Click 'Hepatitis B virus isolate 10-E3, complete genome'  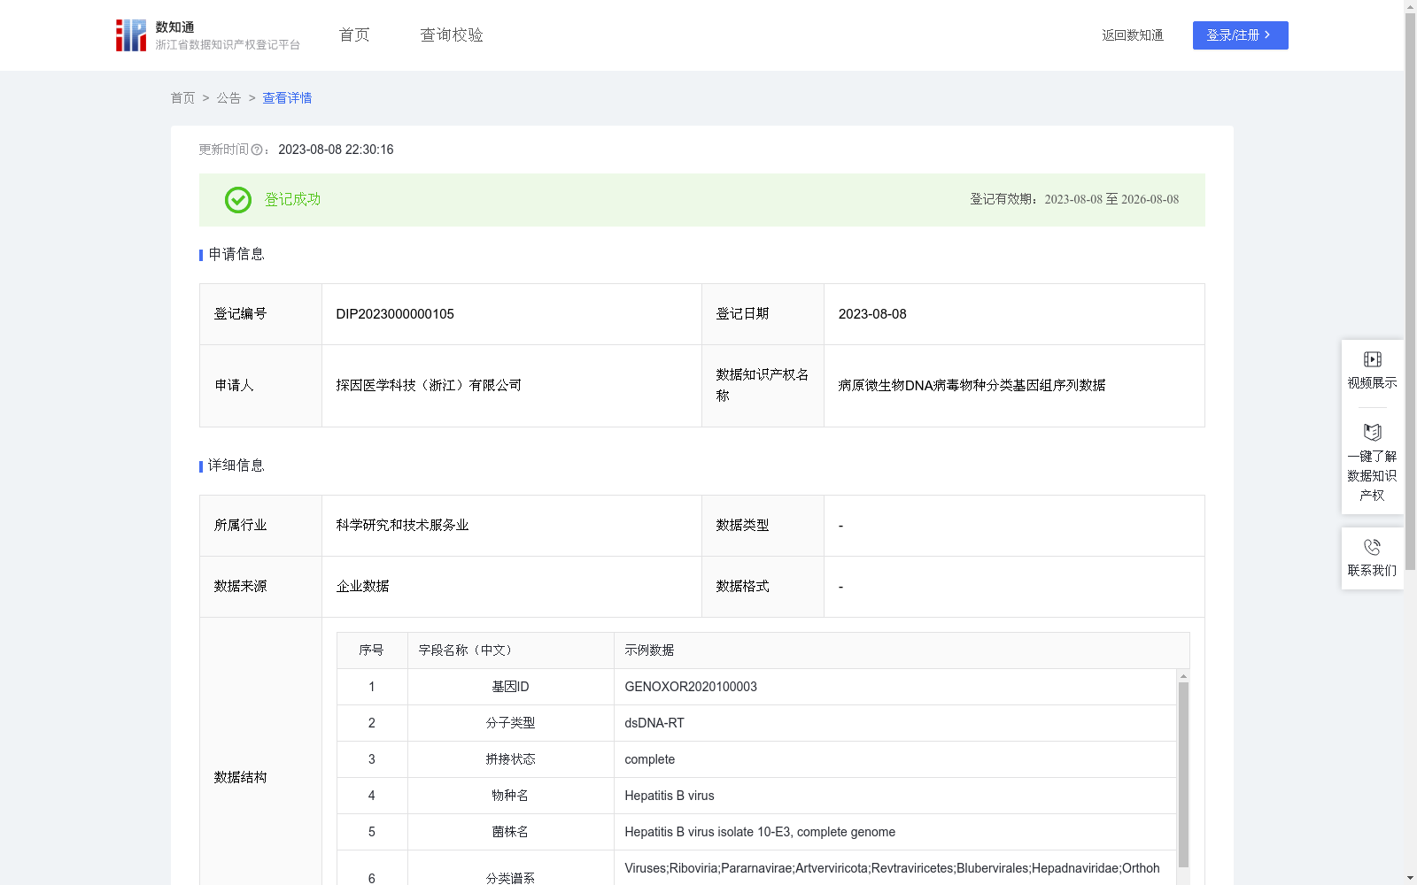760,832
